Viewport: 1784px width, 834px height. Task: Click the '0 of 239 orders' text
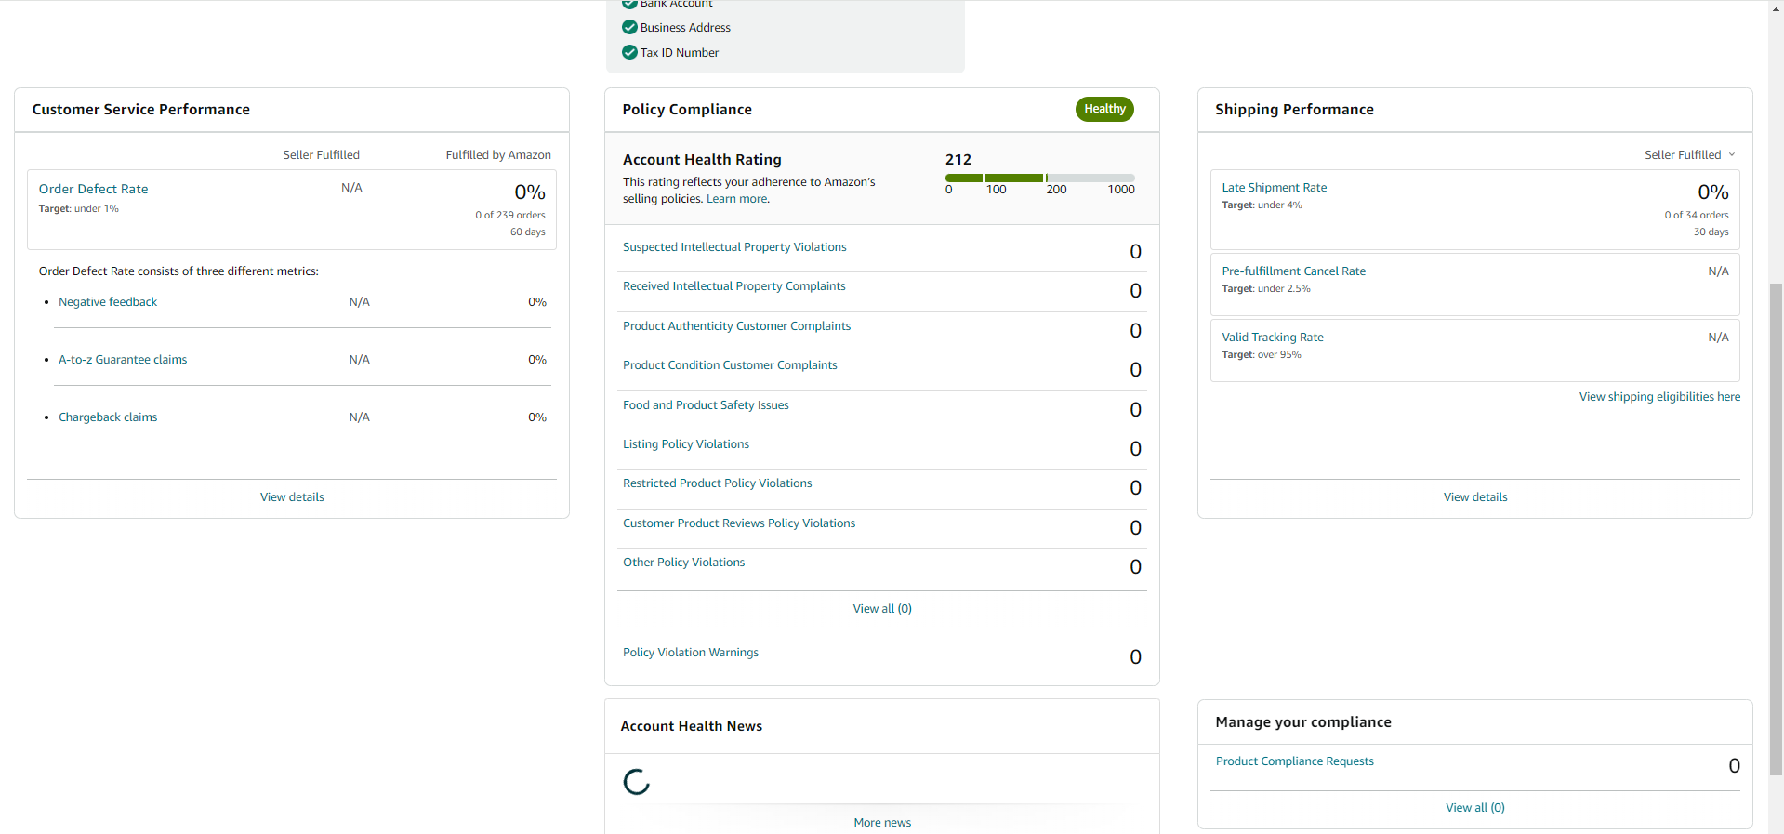(x=509, y=216)
